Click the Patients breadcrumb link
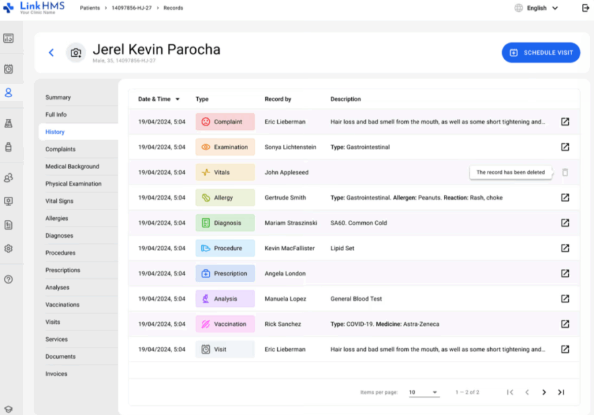Viewport: 594px width, 415px height. pos(91,8)
